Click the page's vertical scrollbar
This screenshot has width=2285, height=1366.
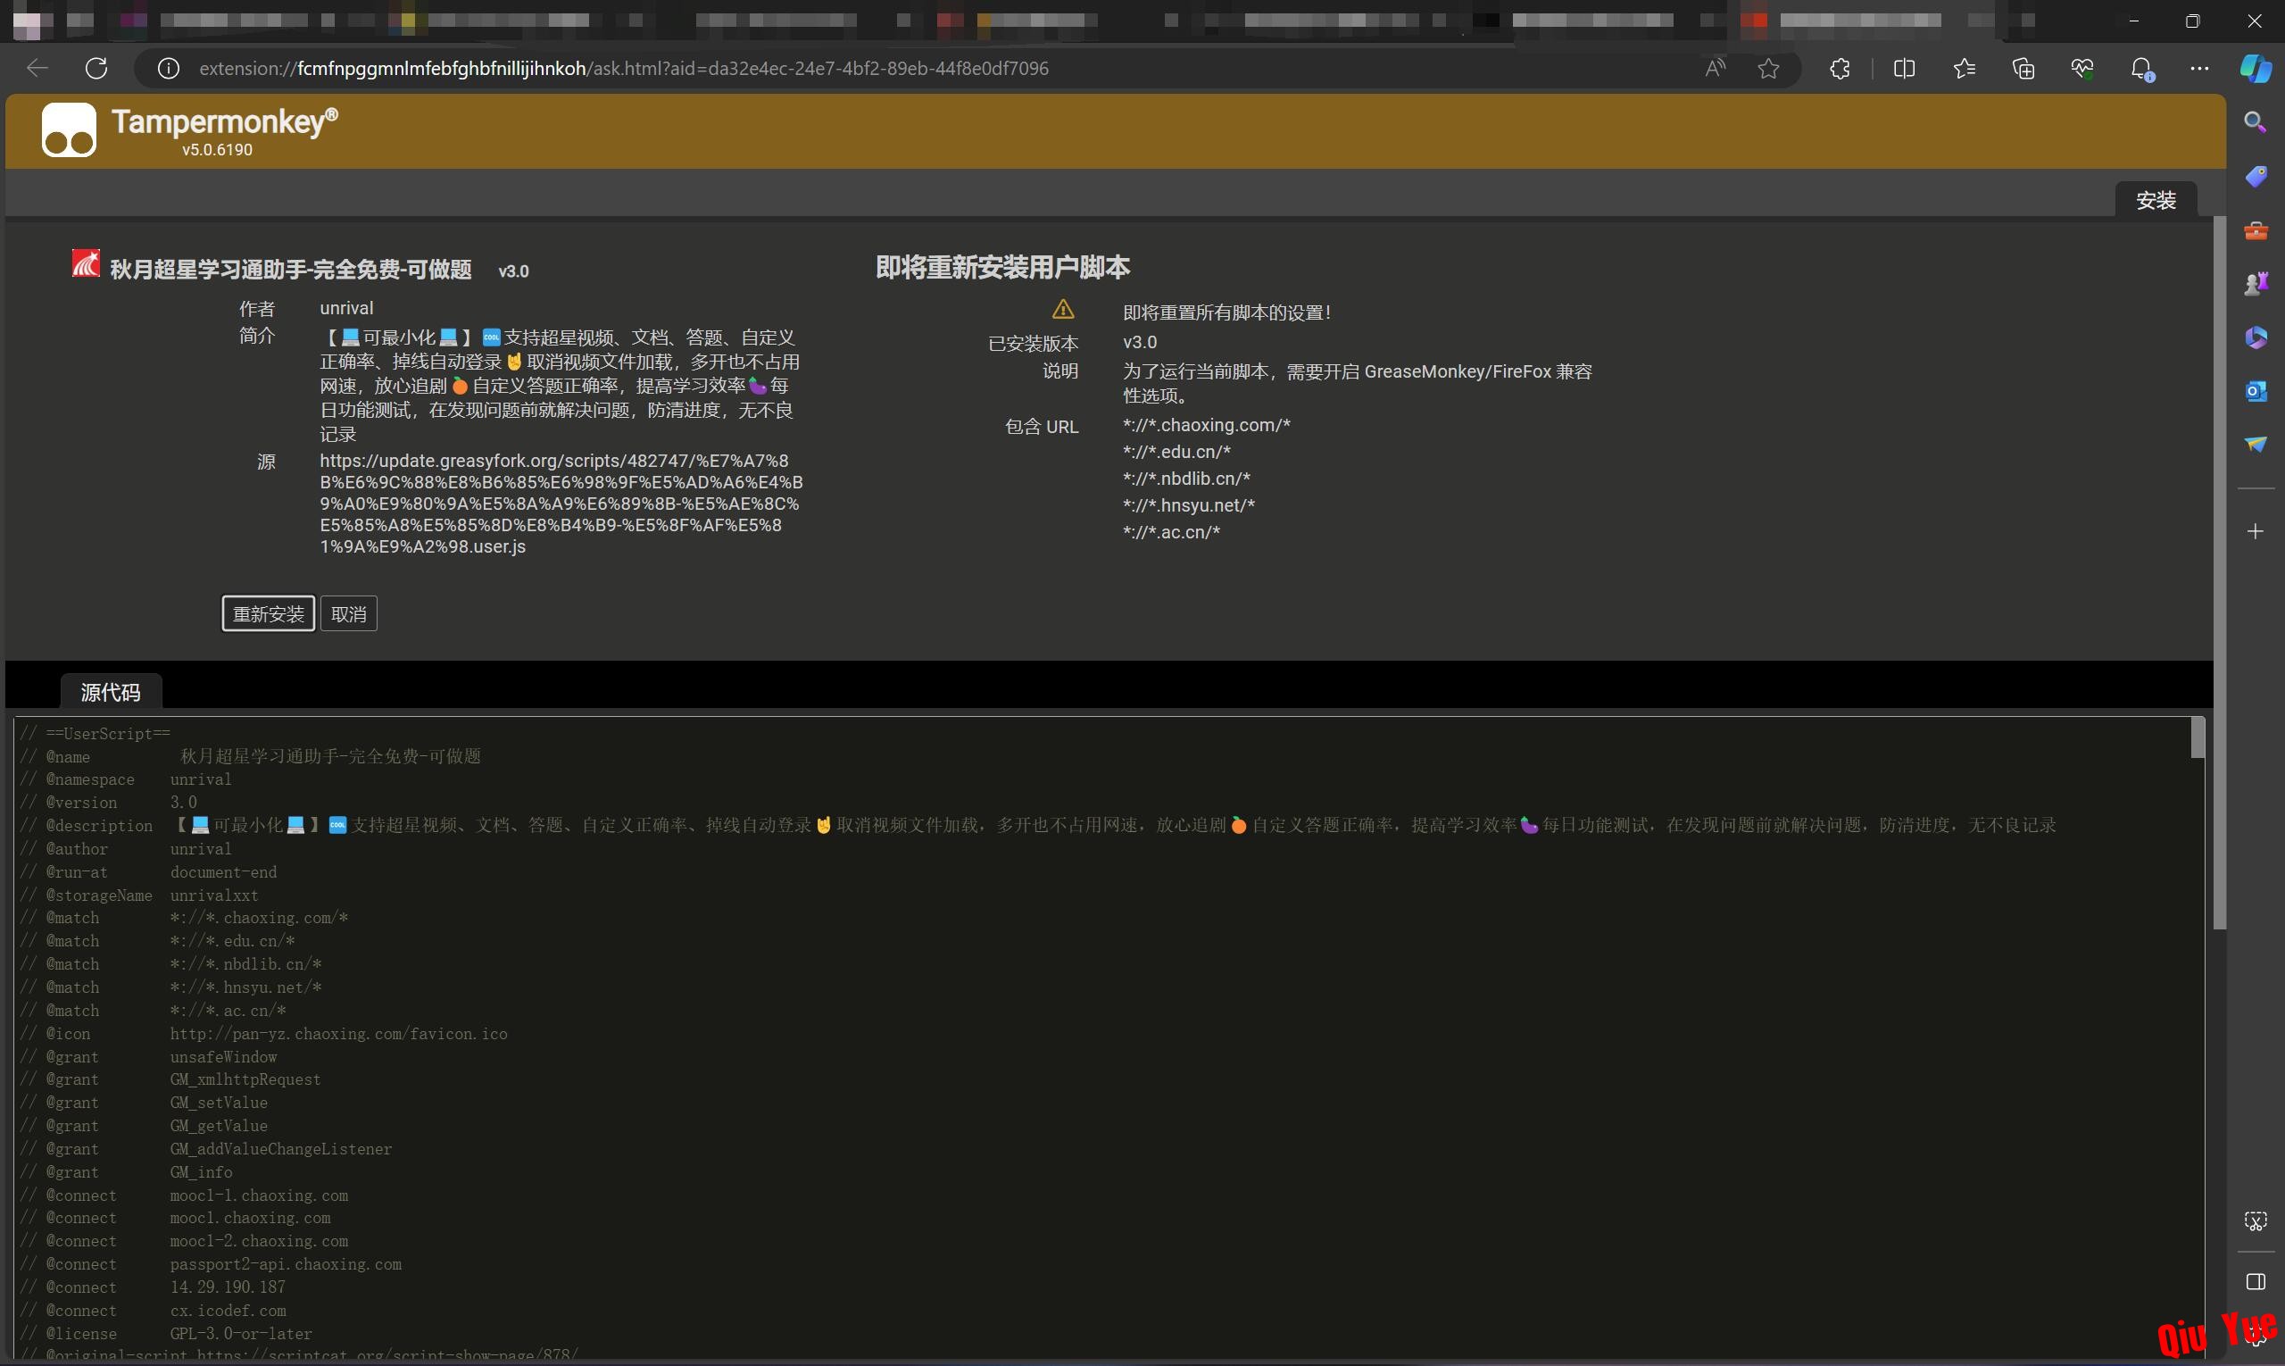pos(2220,571)
